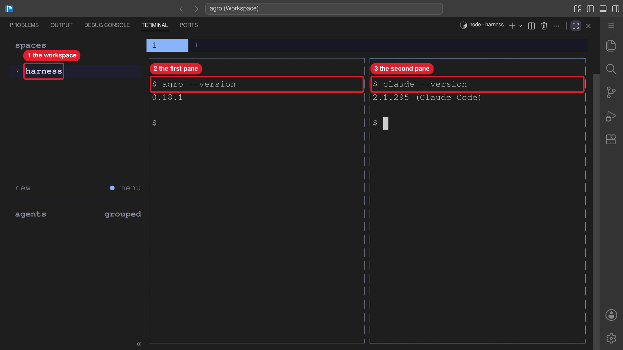Open the Accounts icon

[611, 315]
